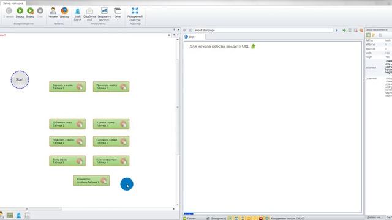Open the Обработка email tool
The width and height of the screenshot is (392, 220).
[x=89, y=14]
